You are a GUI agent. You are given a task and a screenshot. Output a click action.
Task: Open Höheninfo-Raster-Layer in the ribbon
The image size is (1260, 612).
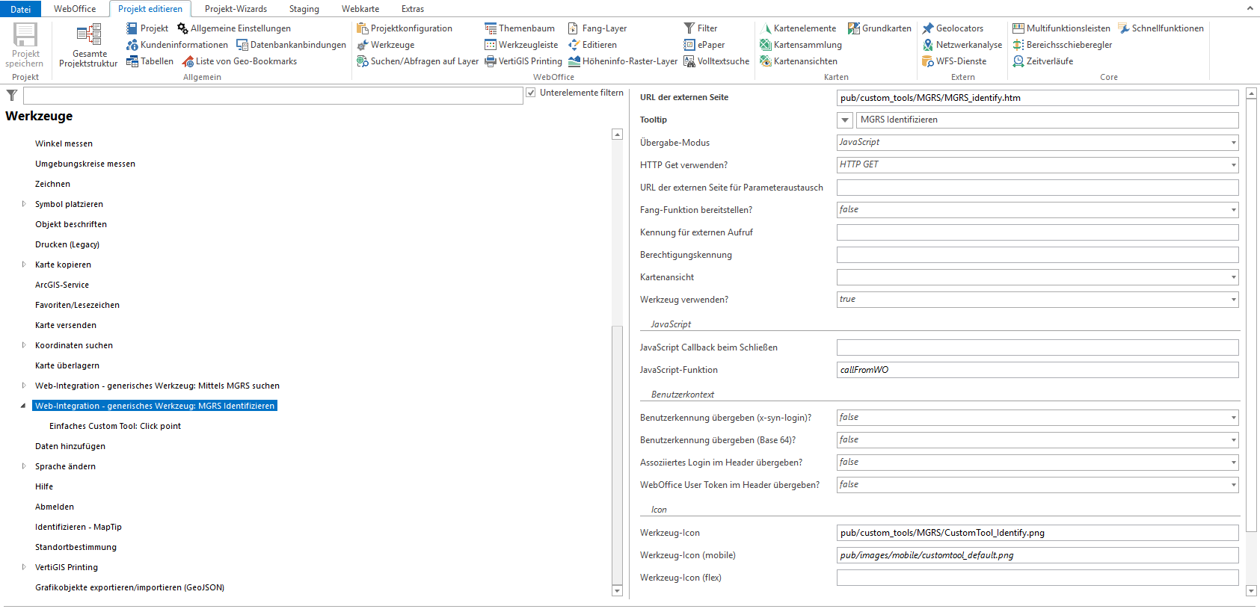(623, 61)
